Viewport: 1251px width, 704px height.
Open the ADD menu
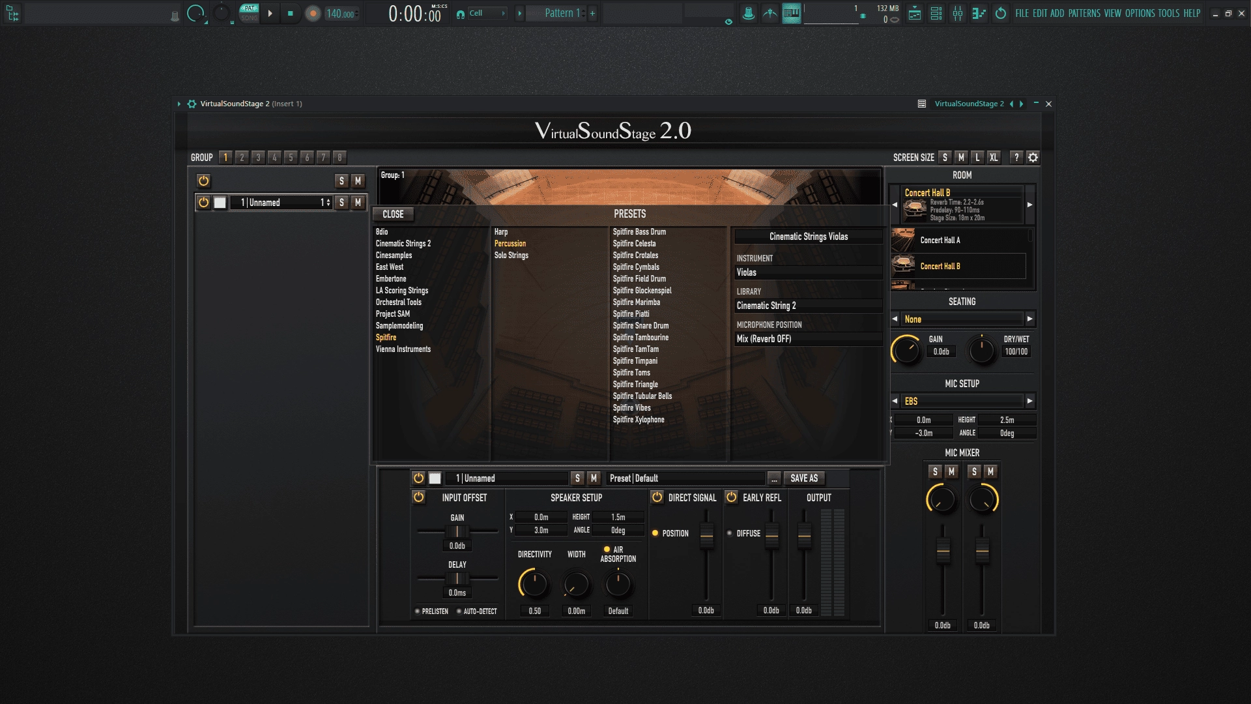point(1057,13)
